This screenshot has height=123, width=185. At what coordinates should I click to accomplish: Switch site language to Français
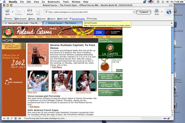pos(117,28)
